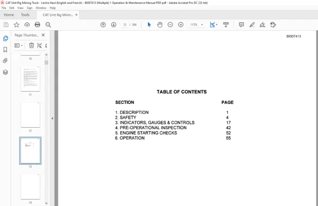Open the Attachments paperclip icon
318x206 pixels.
click(x=5, y=60)
